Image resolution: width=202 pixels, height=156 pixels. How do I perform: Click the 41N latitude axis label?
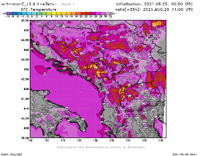[26, 109]
